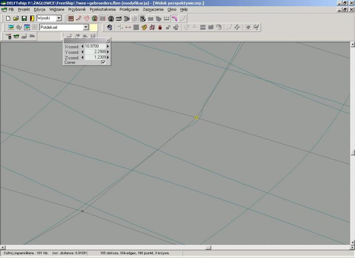Click the Y-coord value field
The height and width of the screenshot is (258, 355).
(x=95, y=52)
